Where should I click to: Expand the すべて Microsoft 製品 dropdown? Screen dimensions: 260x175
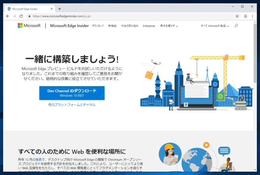215,26
